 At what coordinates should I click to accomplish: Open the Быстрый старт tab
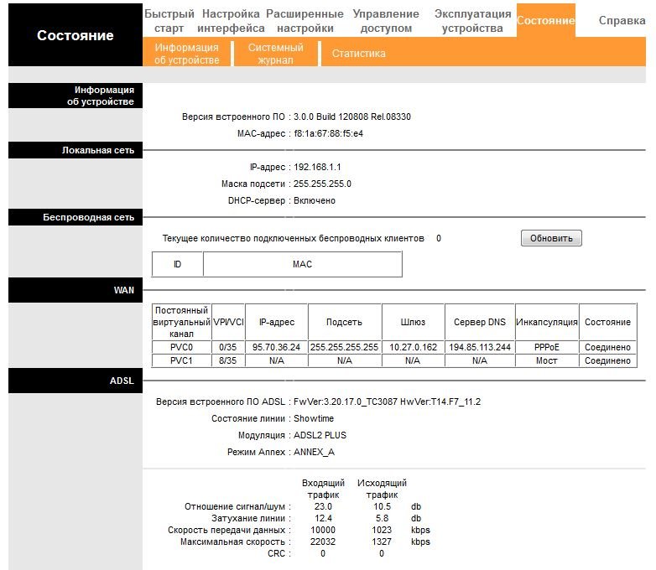pyautogui.click(x=169, y=21)
